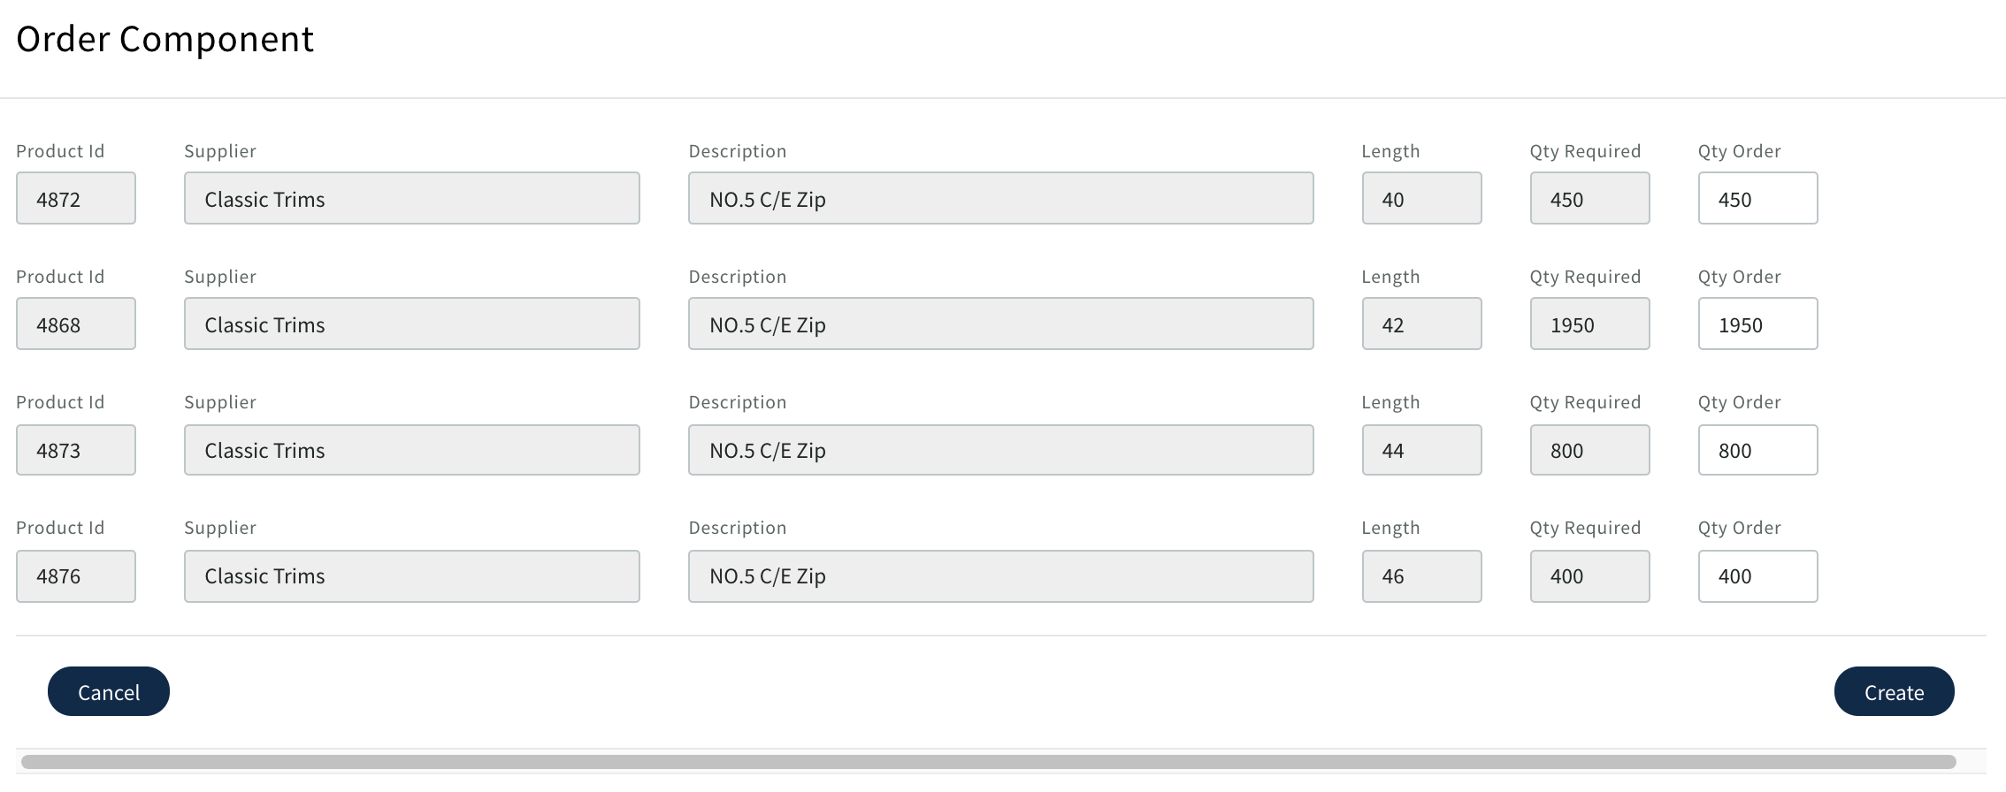The image size is (2006, 792).
Task: Click the second row Description NO.5 C/E Zip
Action: coord(1000,324)
